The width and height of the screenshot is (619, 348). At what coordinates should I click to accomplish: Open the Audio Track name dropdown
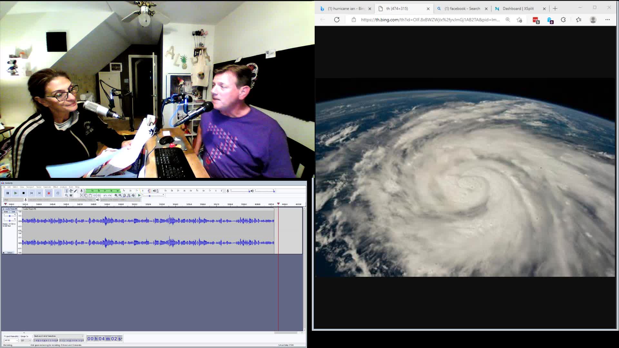point(11,209)
